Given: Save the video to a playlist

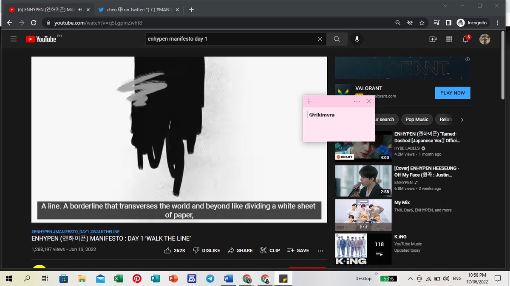Looking at the screenshot, I should point(298,250).
